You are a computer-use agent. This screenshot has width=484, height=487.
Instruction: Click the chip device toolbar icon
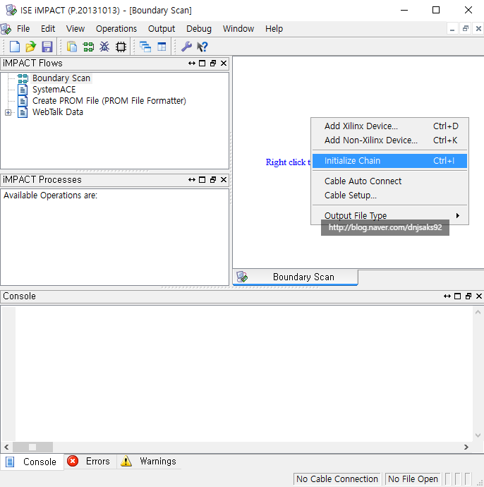[121, 47]
